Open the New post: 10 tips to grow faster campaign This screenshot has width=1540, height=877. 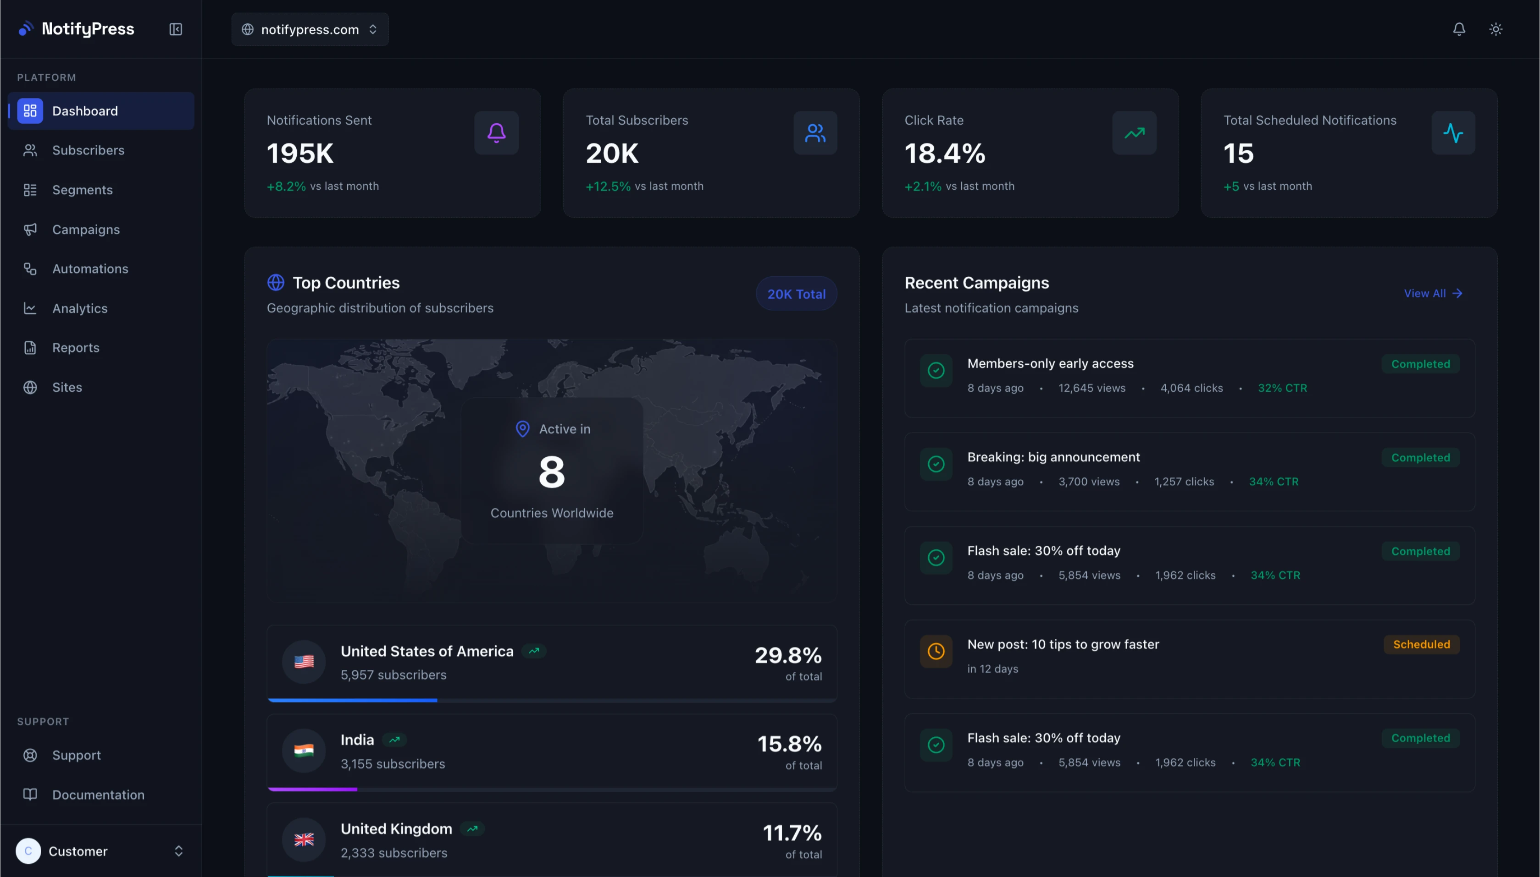[1189, 659]
